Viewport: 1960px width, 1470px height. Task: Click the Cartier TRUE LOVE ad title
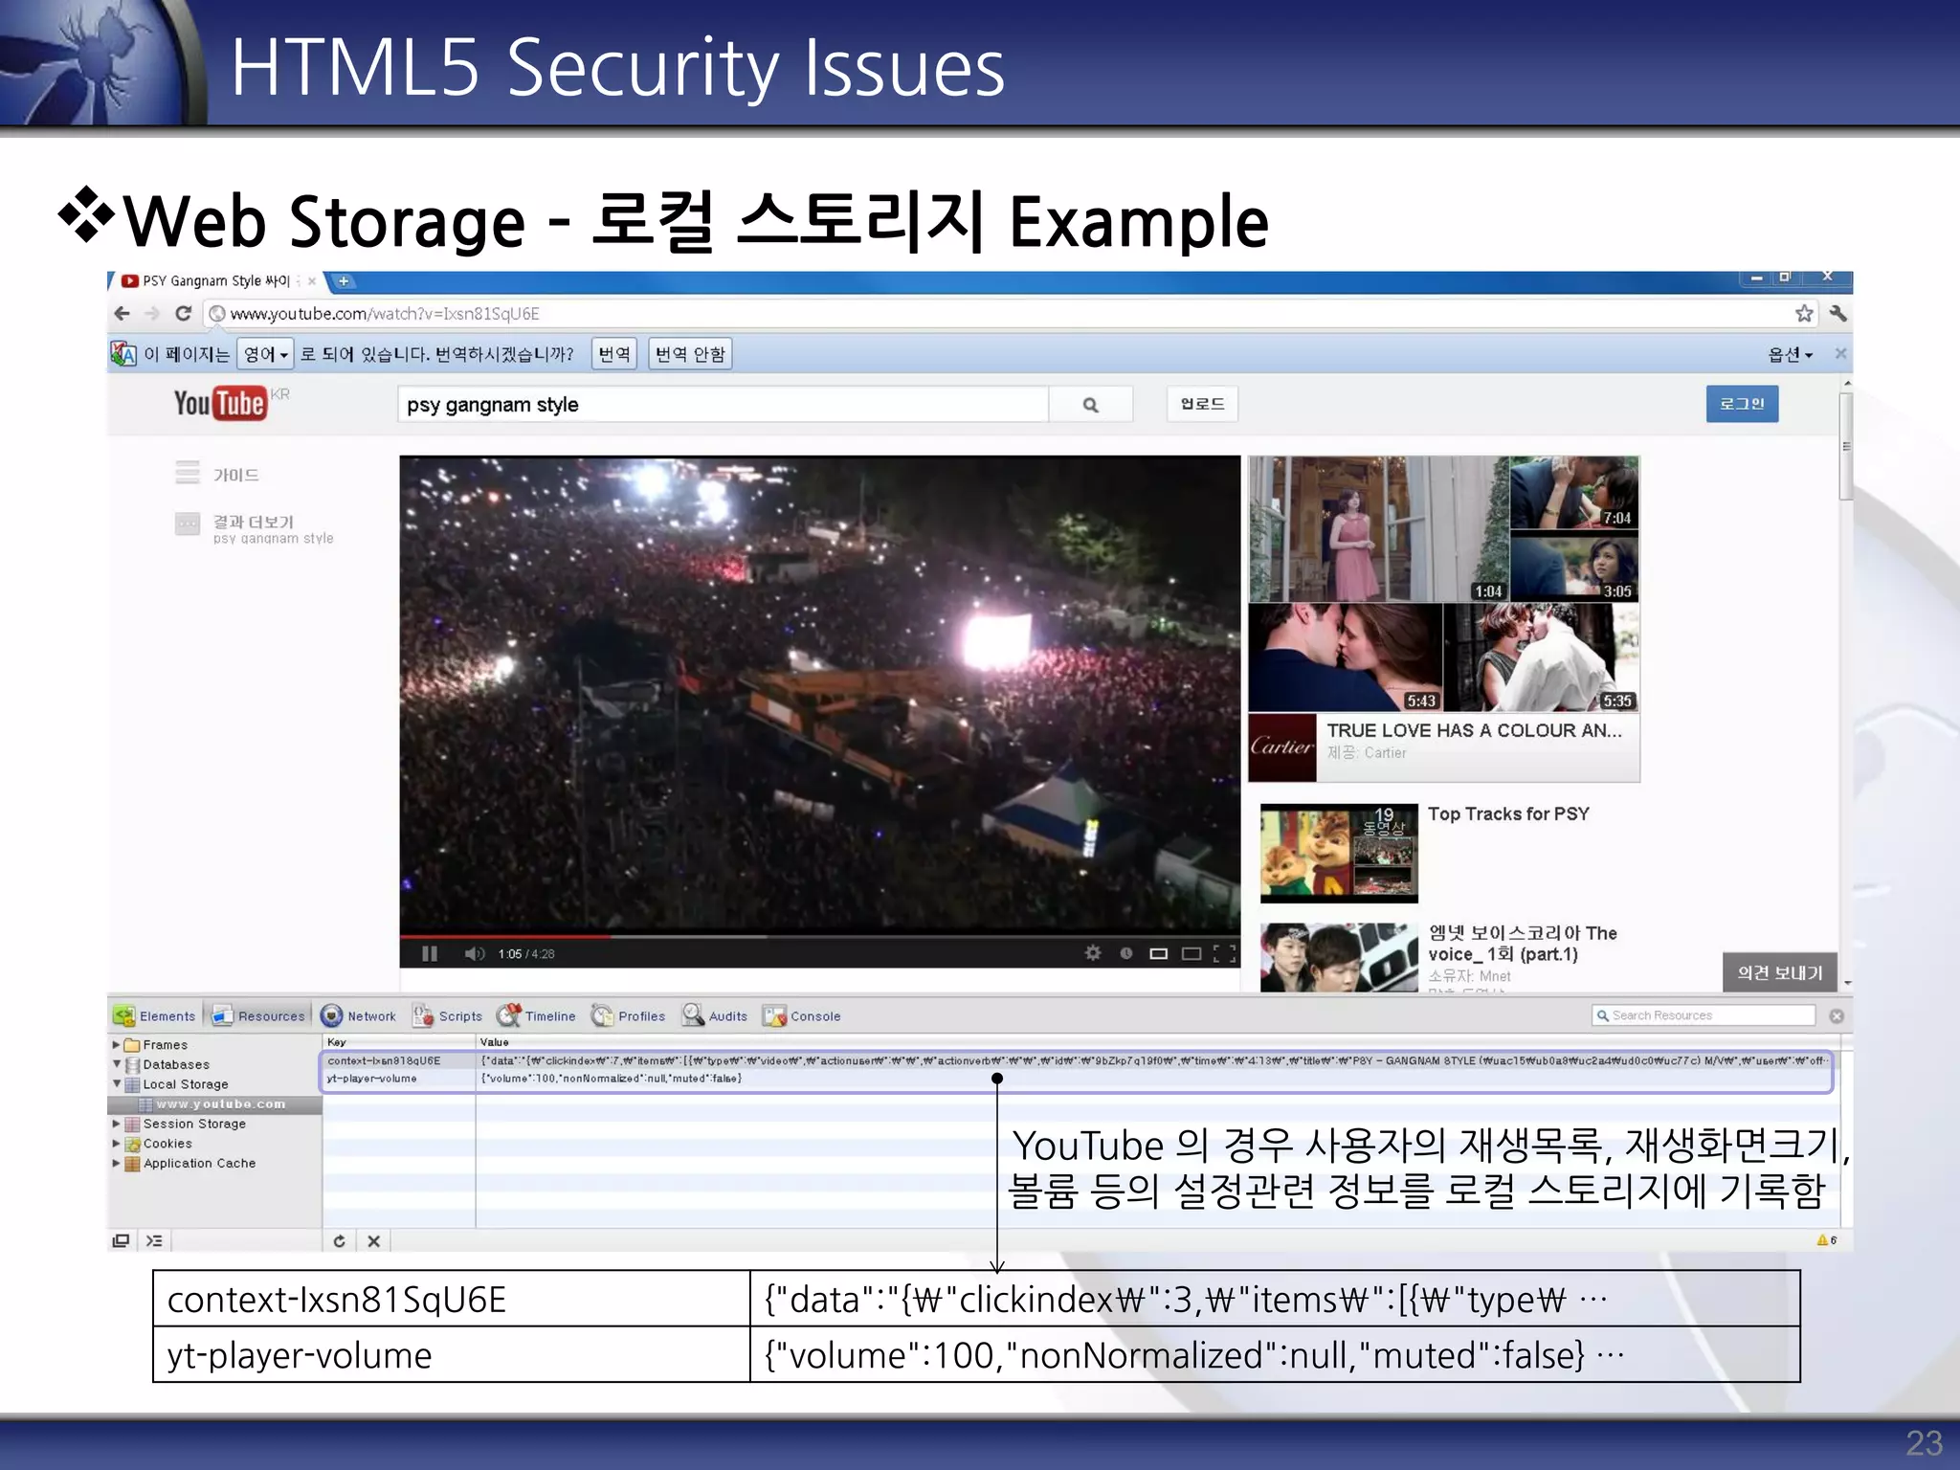click(x=1474, y=730)
